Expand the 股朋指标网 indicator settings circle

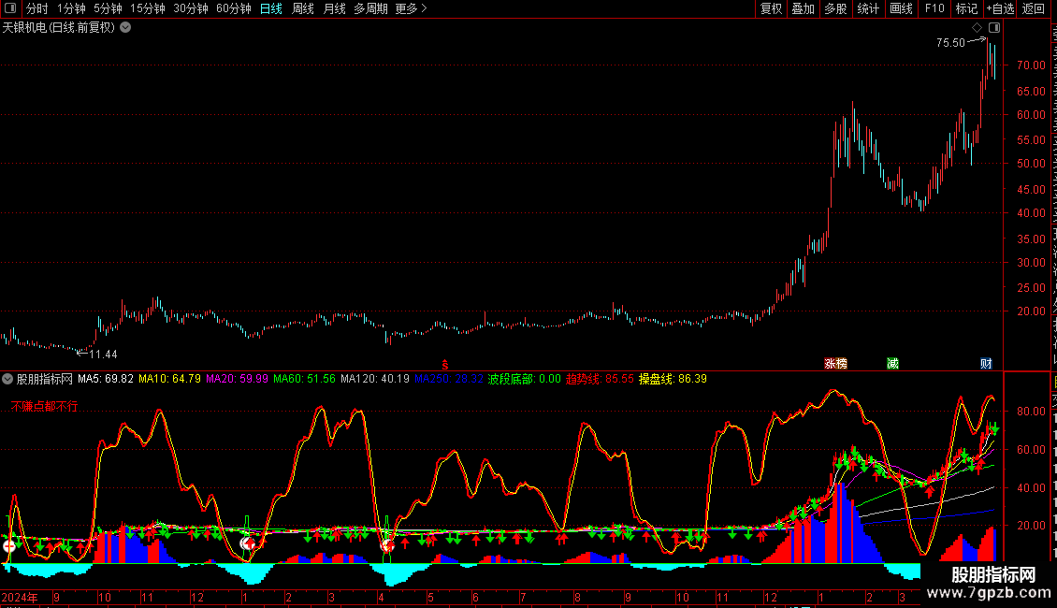(x=7, y=379)
